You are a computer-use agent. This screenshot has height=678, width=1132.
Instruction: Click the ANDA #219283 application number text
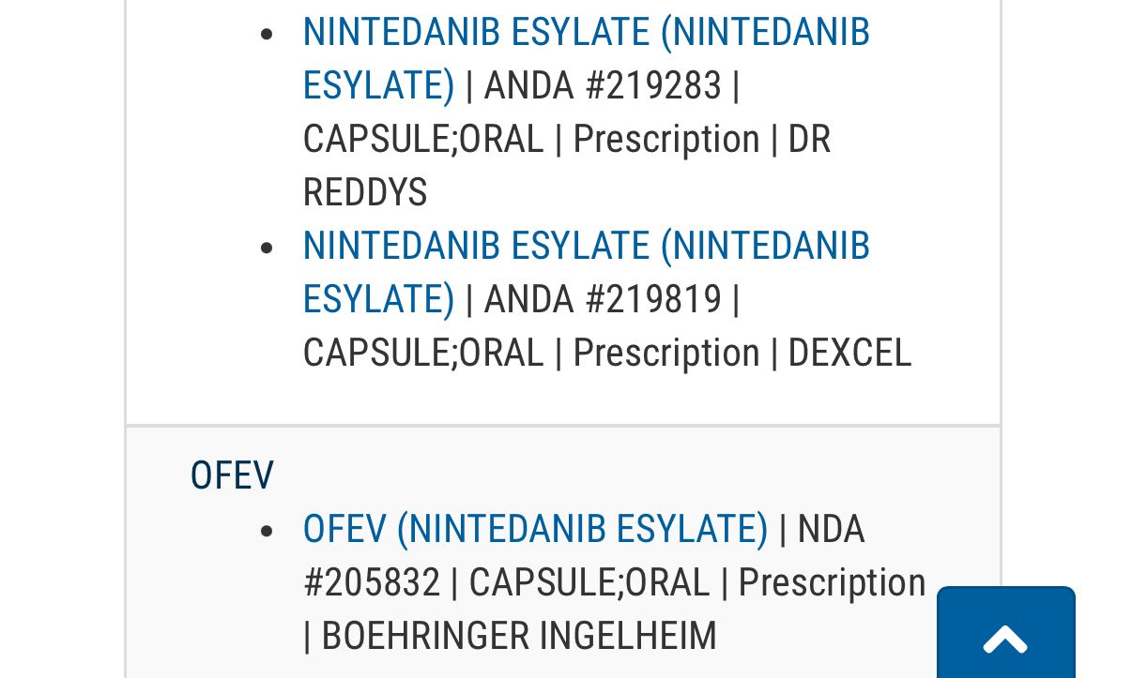click(x=603, y=86)
